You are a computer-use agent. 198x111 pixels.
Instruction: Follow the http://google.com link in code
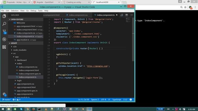pyautogui.click(x=97, y=66)
